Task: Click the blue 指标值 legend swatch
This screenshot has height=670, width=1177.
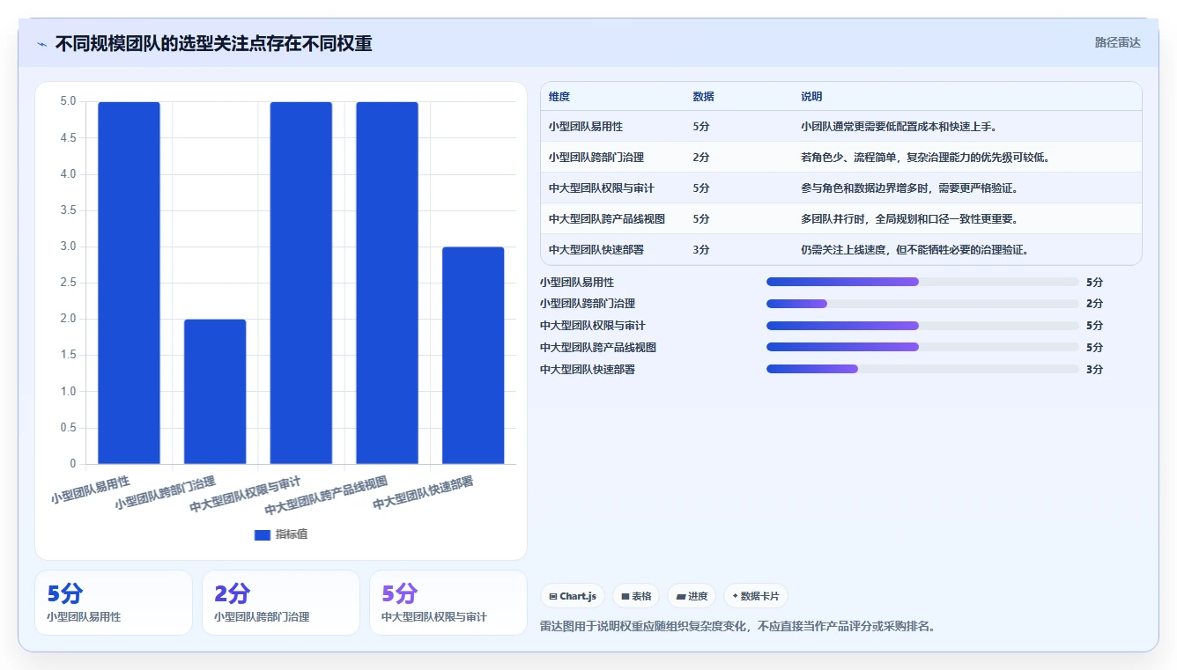Action: pos(262,534)
